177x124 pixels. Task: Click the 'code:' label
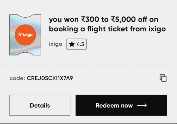[17, 78]
